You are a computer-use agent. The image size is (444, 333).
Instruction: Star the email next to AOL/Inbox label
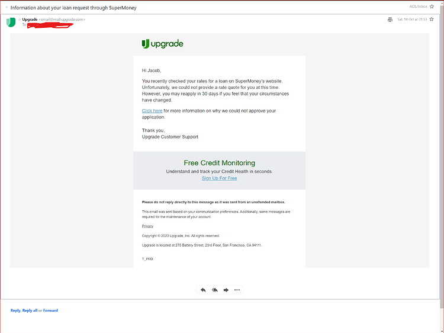point(432,7)
